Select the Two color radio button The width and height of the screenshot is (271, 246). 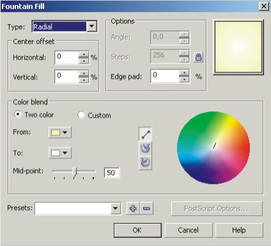tap(18, 114)
